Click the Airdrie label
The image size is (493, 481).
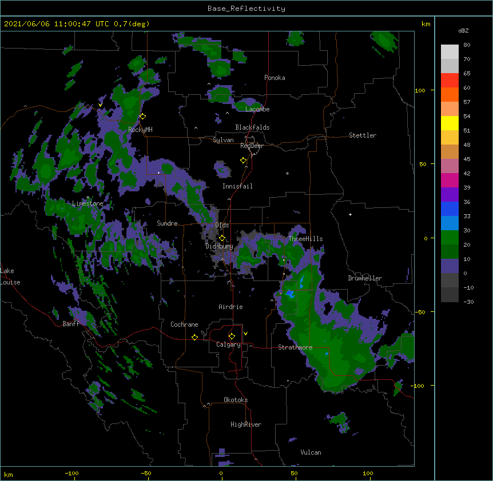230,307
